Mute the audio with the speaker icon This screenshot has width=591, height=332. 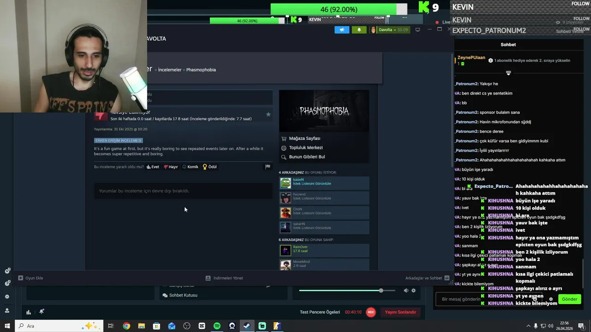pos(406,290)
